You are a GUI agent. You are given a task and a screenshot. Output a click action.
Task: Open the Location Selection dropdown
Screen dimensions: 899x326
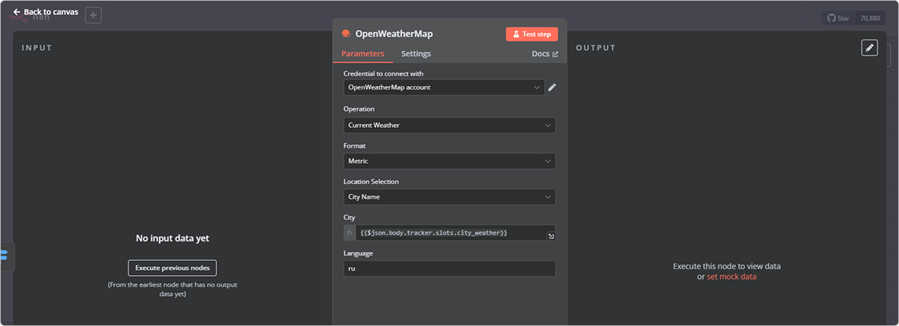click(449, 197)
